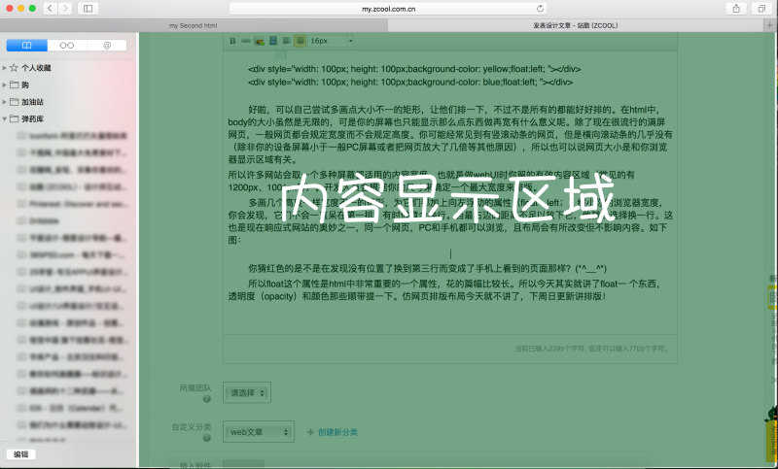778x469 pixels.
Task: Click the 编辑 button in bookmarks sidebar
Action: pos(20,454)
